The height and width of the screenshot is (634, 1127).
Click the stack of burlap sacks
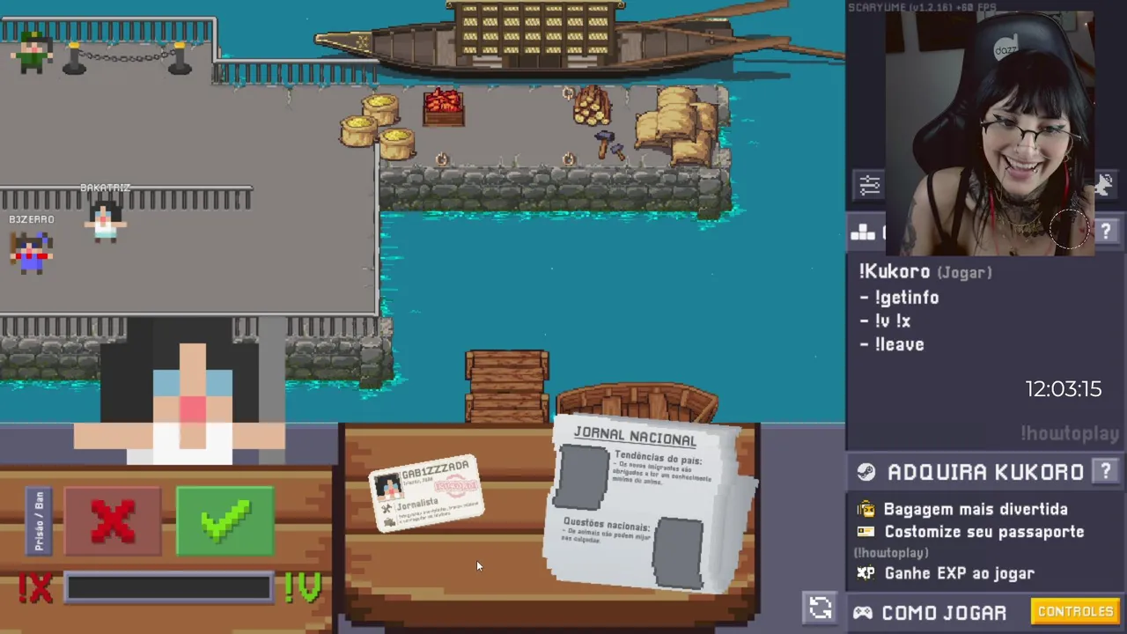pos(676,125)
